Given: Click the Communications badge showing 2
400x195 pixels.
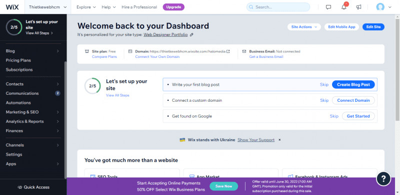Looking at the screenshot, I should (x=57, y=93).
